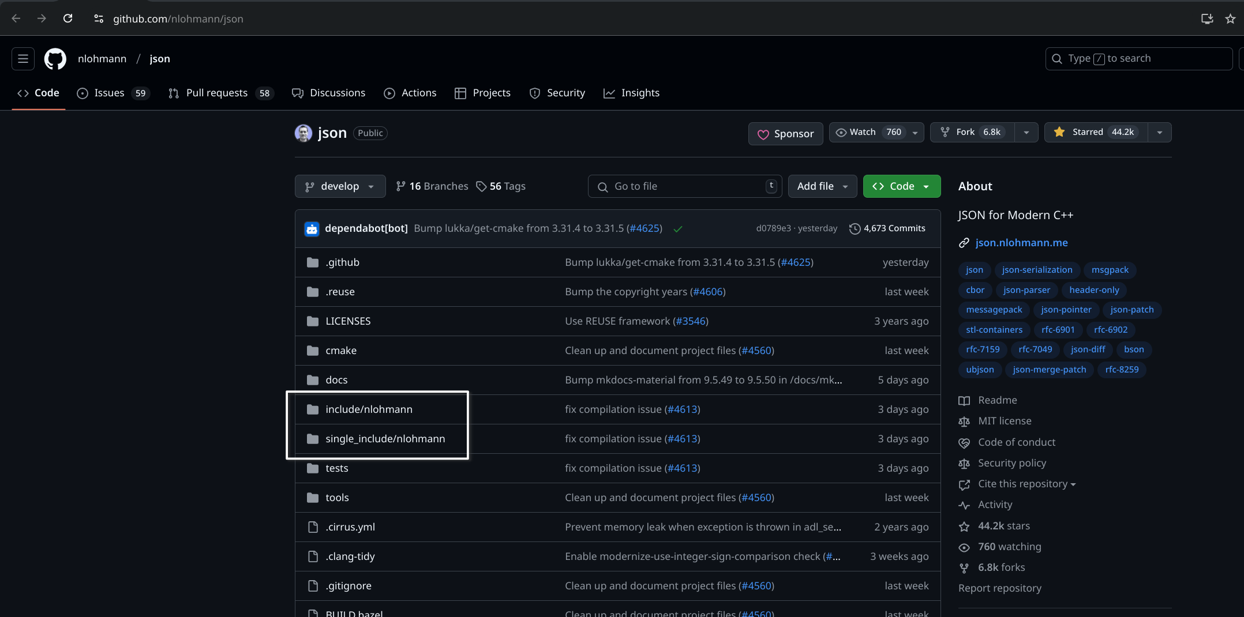Expand the green Code dropdown
Screen dimensions: 1244x617
pos(902,186)
